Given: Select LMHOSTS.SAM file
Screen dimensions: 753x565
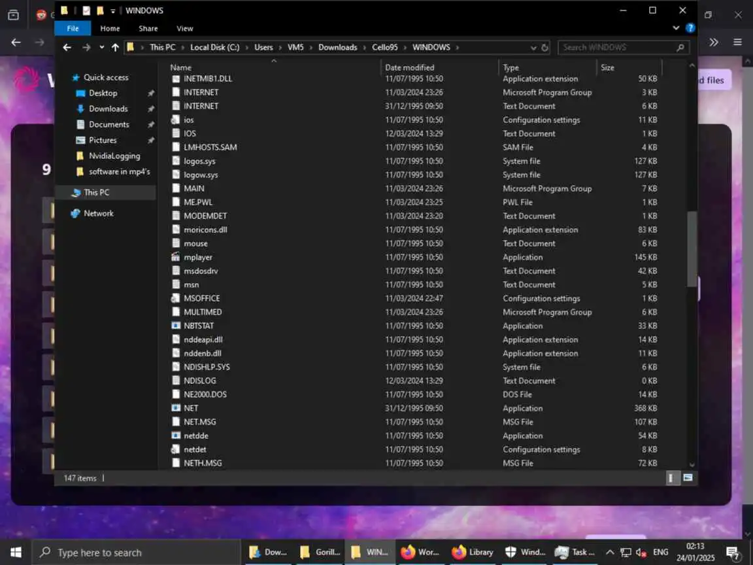Looking at the screenshot, I should click(x=210, y=147).
